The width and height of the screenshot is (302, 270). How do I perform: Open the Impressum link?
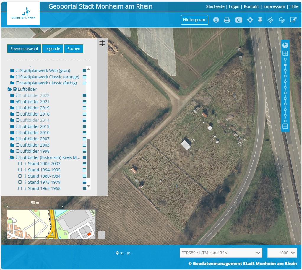tap(274, 6)
